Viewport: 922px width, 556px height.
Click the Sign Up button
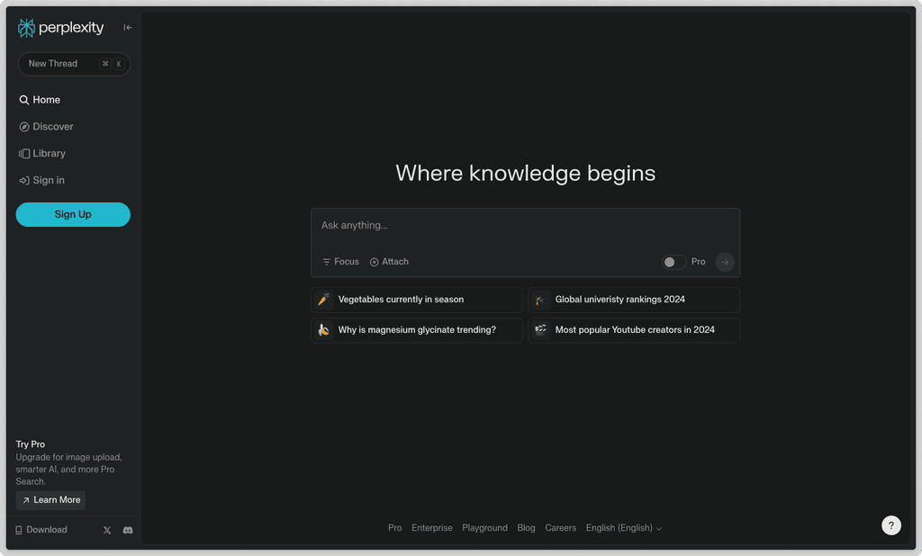point(73,215)
